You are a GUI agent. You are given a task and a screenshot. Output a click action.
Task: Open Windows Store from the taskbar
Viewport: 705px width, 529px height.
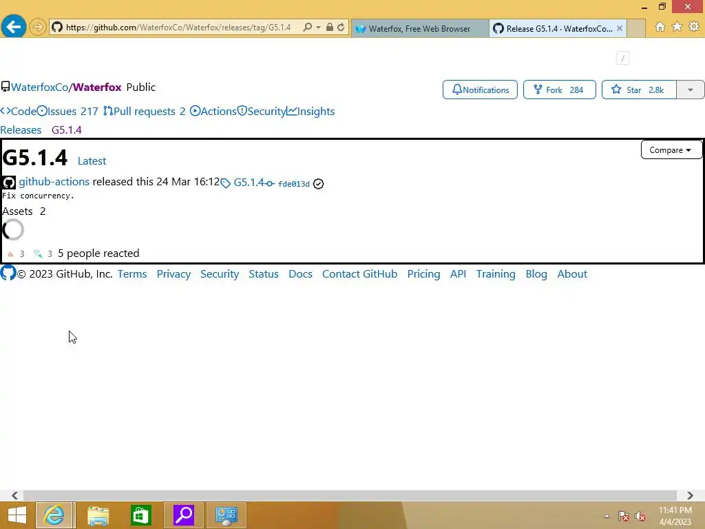[x=140, y=515]
